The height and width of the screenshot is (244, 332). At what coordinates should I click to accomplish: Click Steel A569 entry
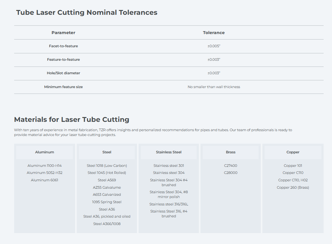tap(107, 180)
